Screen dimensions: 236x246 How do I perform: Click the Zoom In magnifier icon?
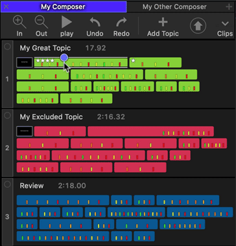click(19, 23)
